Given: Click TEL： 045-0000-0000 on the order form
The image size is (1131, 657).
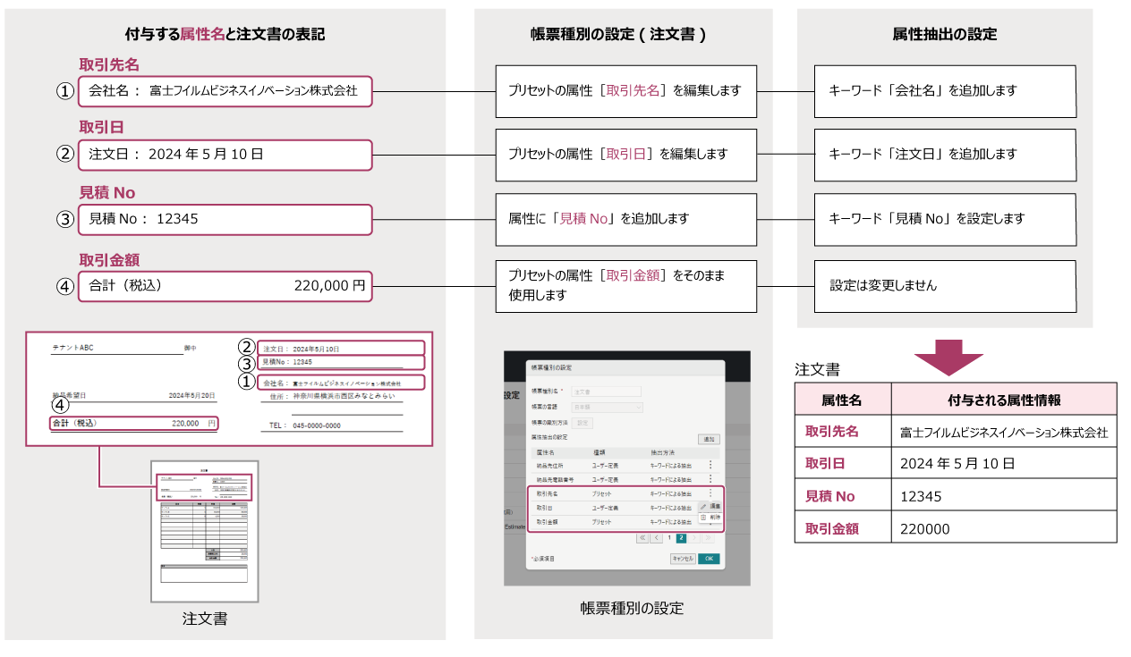Looking at the screenshot, I should point(305,425).
